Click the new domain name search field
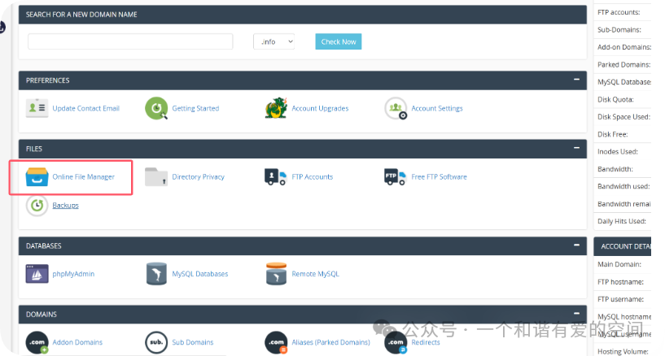 coord(130,41)
